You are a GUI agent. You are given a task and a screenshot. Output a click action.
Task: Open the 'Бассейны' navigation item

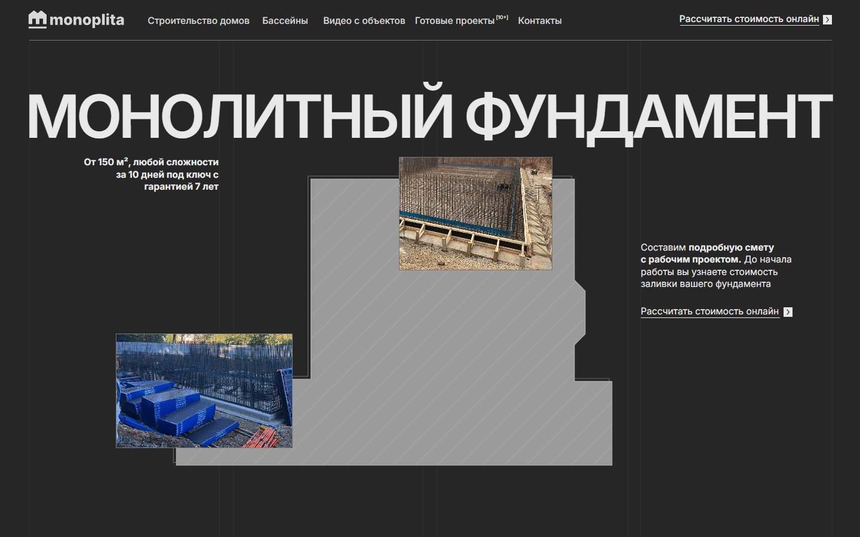[285, 21]
